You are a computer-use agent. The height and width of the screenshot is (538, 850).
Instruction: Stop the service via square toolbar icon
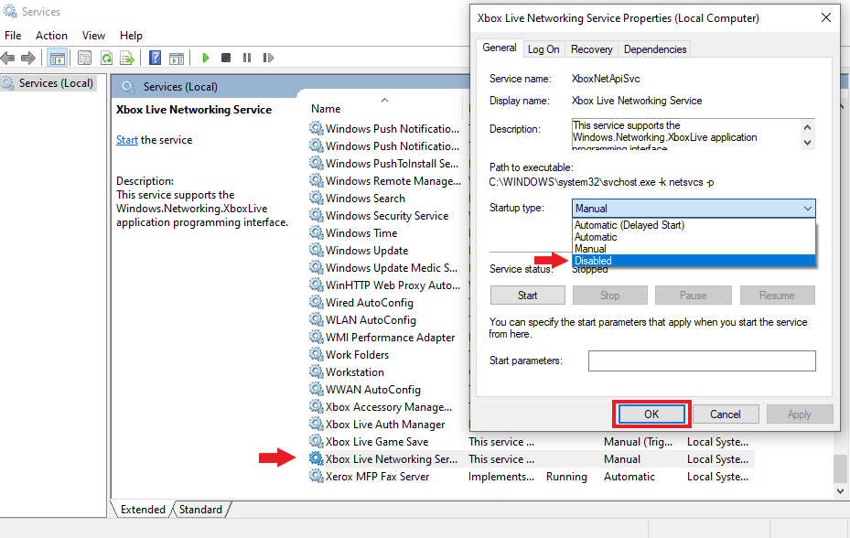pyautogui.click(x=226, y=57)
